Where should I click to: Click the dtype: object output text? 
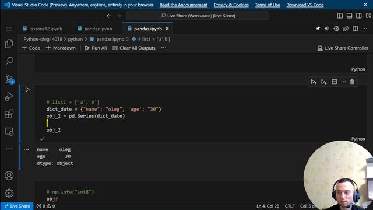pyautogui.click(x=55, y=163)
